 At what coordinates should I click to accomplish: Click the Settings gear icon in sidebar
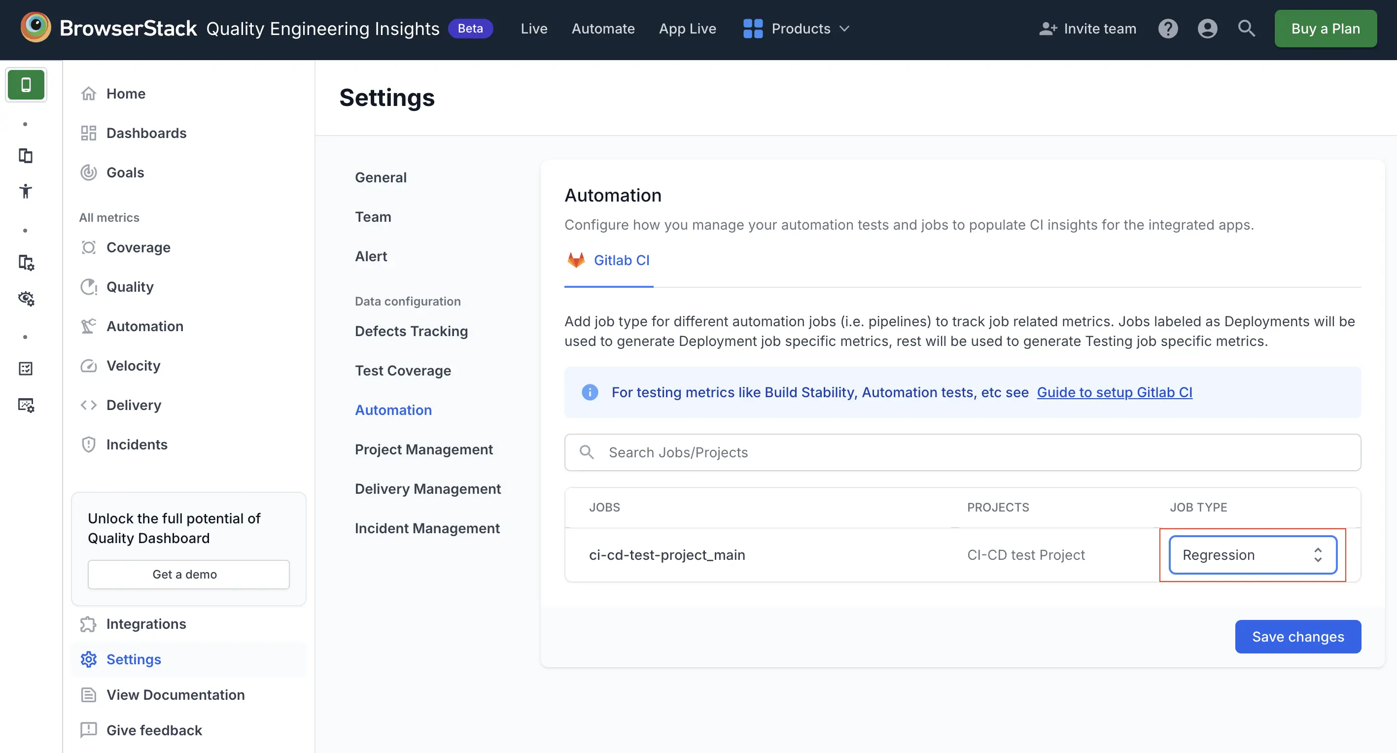point(88,659)
